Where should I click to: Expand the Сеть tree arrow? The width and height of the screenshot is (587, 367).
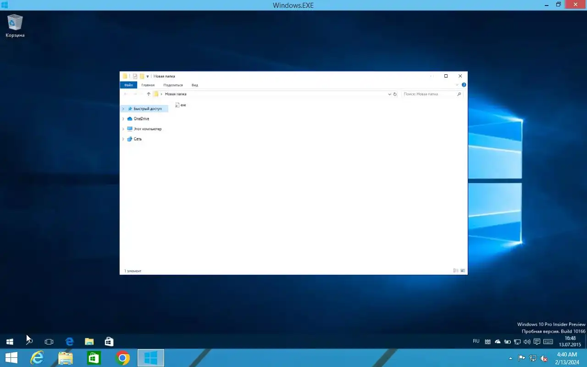click(x=123, y=139)
